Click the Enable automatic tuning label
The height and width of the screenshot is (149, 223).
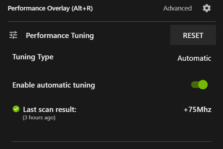tap(53, 85)
